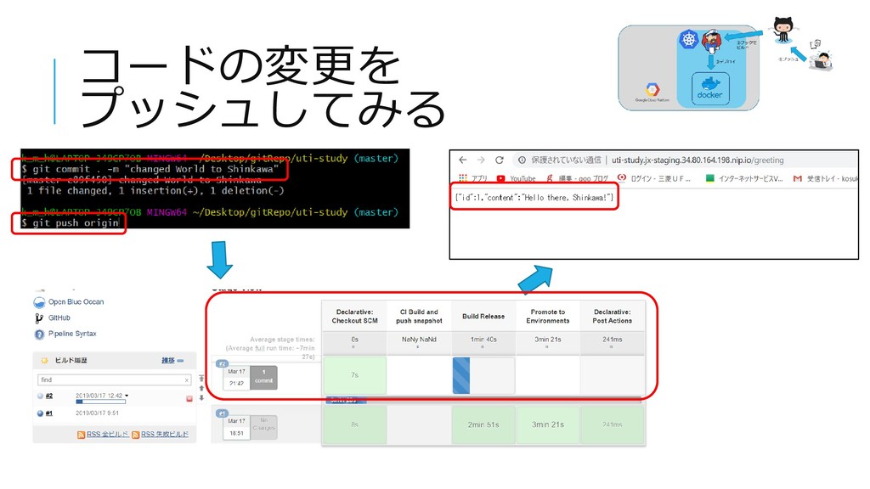Image resolution: width=870 pixels, height=489 pixels.
Task: Open build #2 in build history
Action: point(49,396)
